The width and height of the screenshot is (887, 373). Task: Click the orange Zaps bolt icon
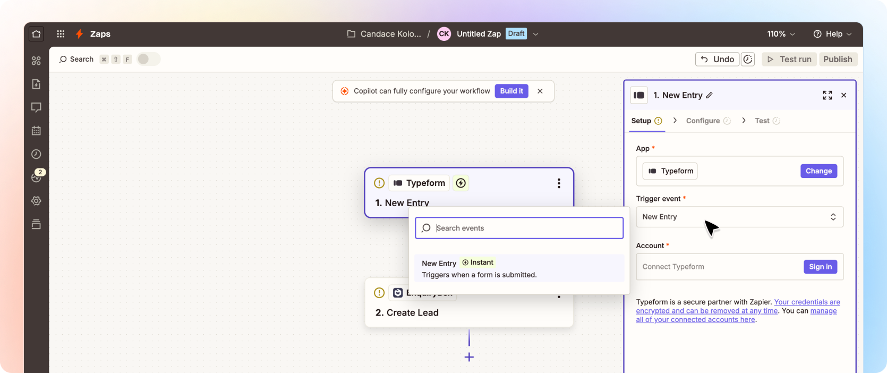coord(79,34)
